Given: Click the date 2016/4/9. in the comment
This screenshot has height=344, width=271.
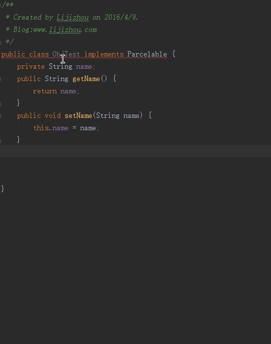Looking at the screenshot, I should coord(121,17).
